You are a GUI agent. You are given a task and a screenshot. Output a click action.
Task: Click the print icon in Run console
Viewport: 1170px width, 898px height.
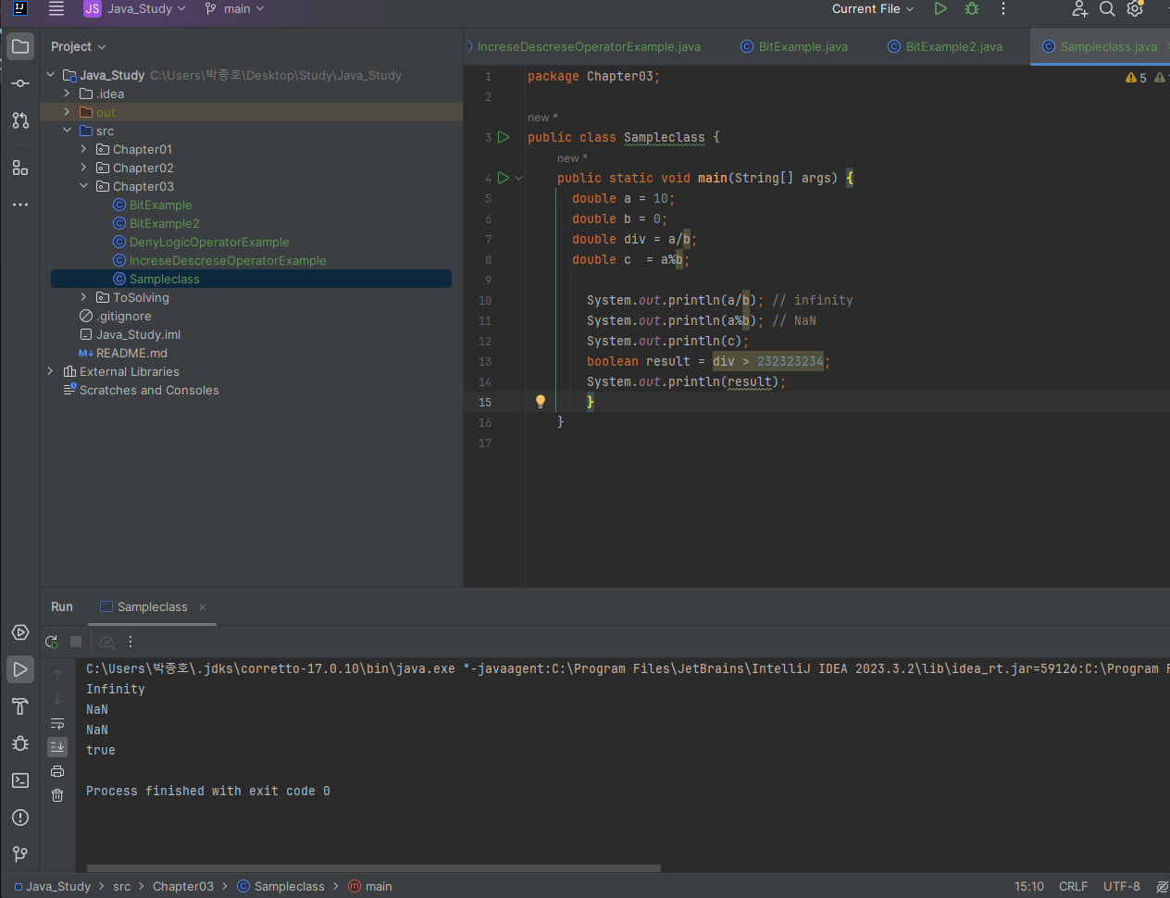tap(57, 771)
